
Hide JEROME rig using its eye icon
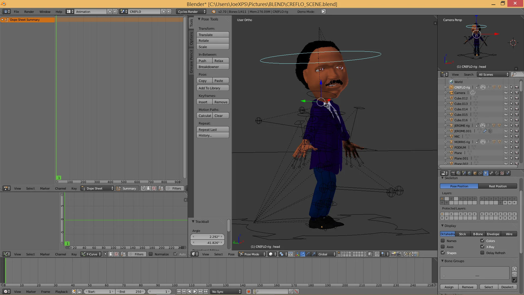point(506,126)
